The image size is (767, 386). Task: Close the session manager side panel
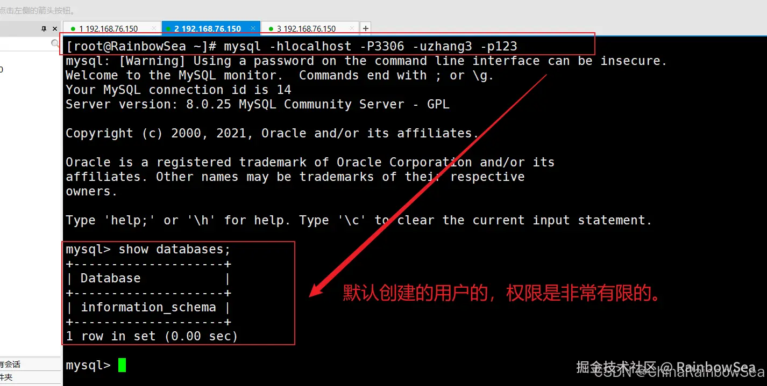[x=55, y=29]
